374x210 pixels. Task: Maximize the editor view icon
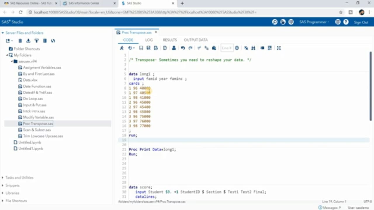pos(279,48)
